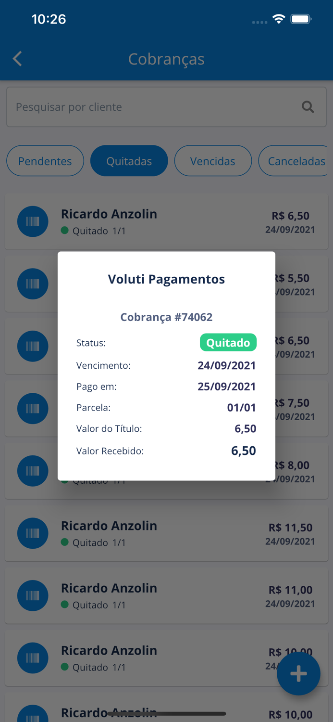Tap the Voluti Pagamentos dialog title
This screenshot has height=722, width=333.
click(x=166, y=279)
